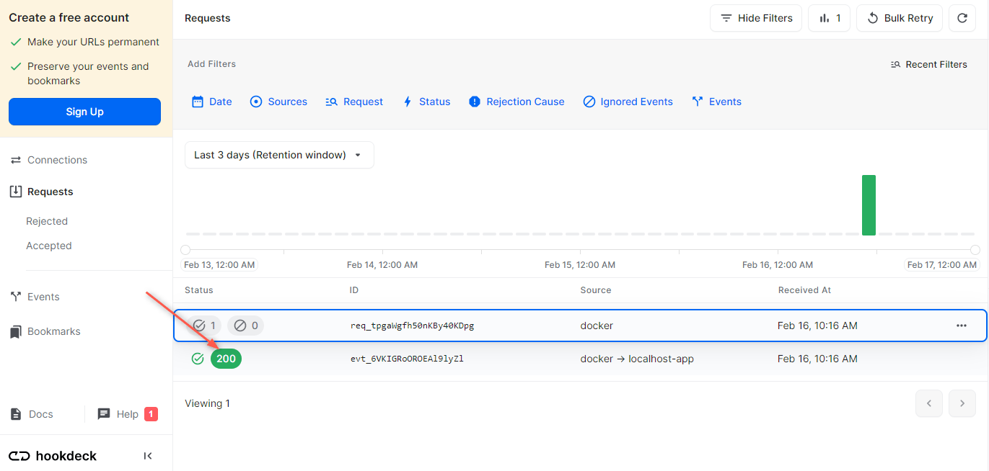Click the hookdeck logo
The image size is (989, 471).
click(53, 456)
